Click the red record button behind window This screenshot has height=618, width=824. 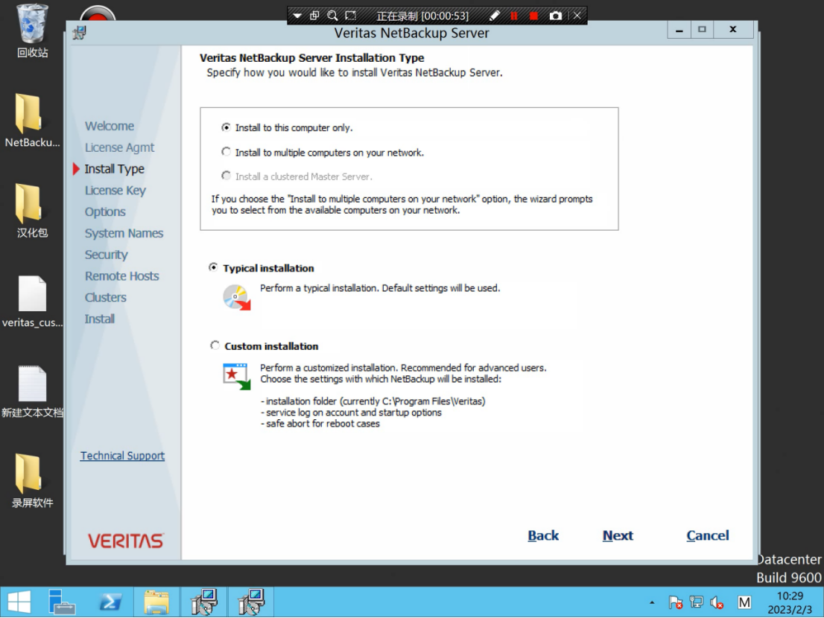[x=98, y=13]
